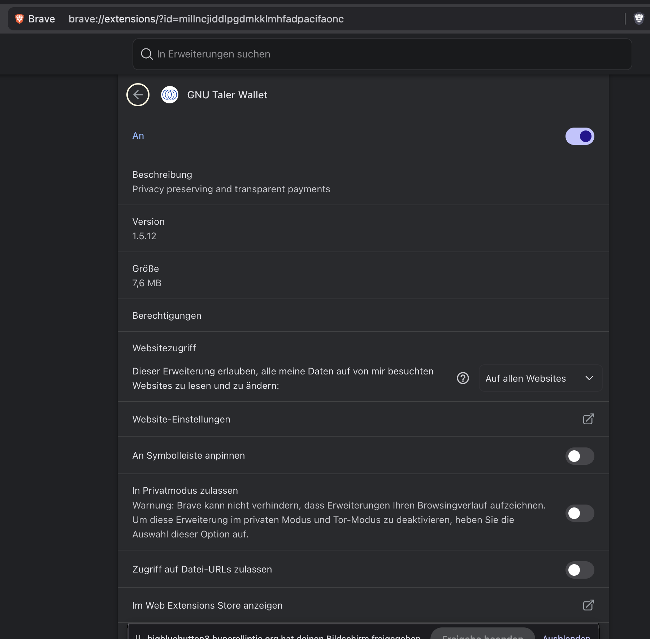Open Website-Einstellungen external link icon

589,419
